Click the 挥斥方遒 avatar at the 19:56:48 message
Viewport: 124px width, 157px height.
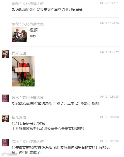(6, 119)
